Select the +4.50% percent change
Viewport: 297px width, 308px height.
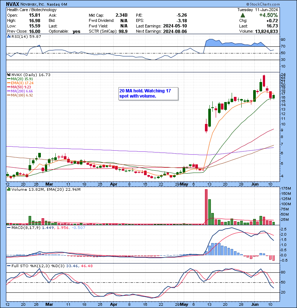[268, 15]
